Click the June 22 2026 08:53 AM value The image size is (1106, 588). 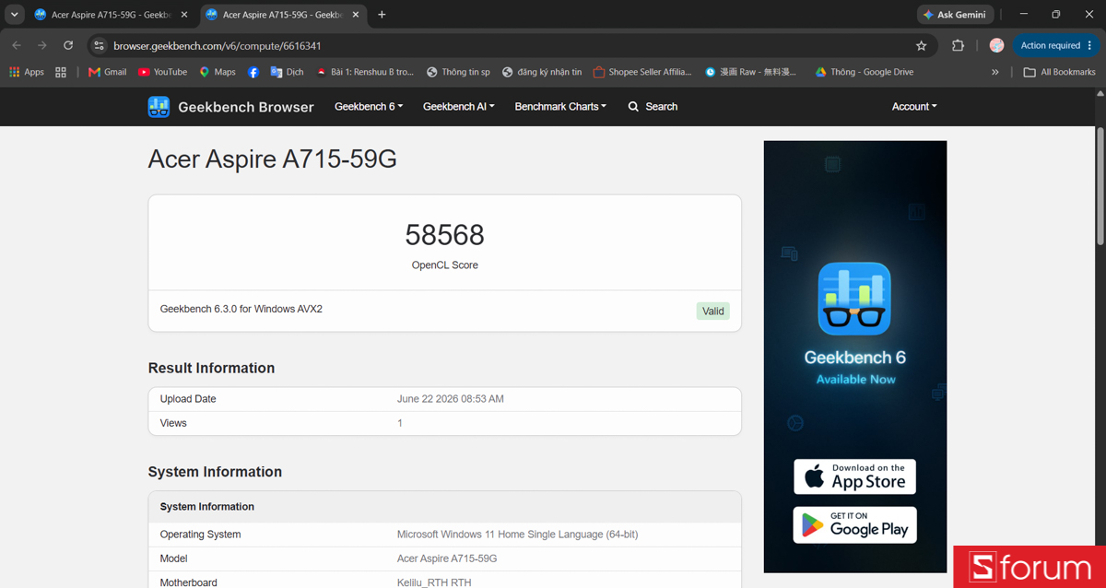coord(451,399)
